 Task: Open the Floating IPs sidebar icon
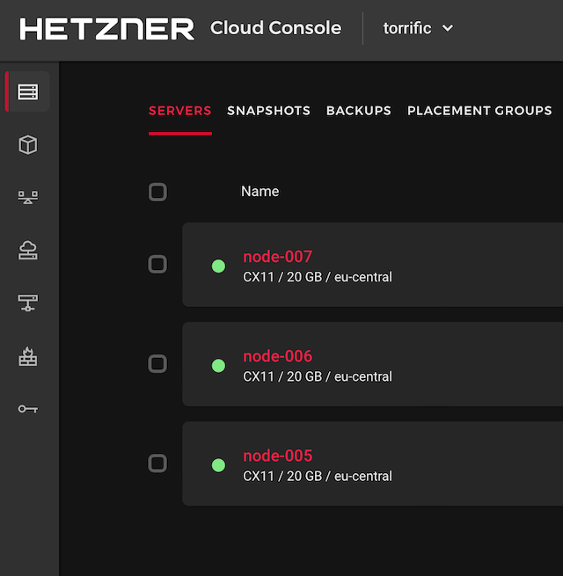pos(28,251)
